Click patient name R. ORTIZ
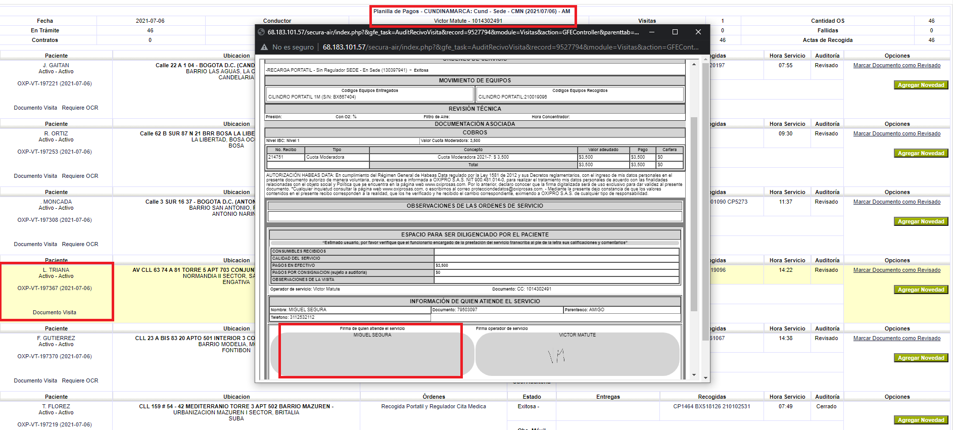Screen dimensions: 953x430 [56, 133]
